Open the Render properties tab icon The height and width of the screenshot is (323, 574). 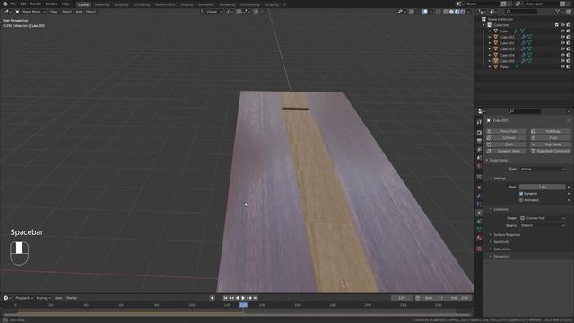[x=479, y=133]
